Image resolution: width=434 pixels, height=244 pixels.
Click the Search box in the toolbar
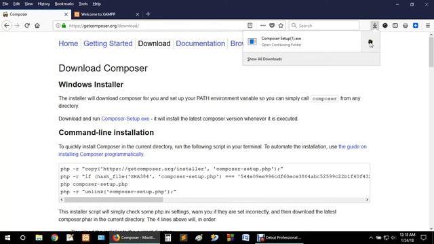[324, 26]
